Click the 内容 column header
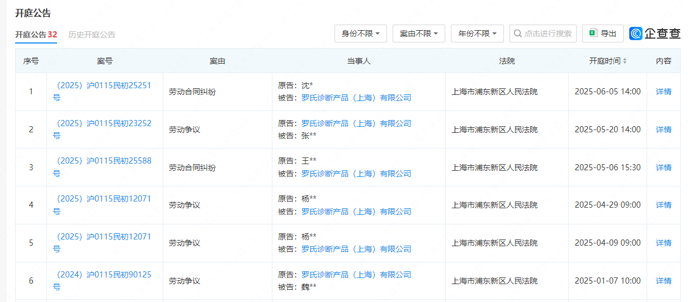Viewport: 688px width, 302px height. point(663,61)
